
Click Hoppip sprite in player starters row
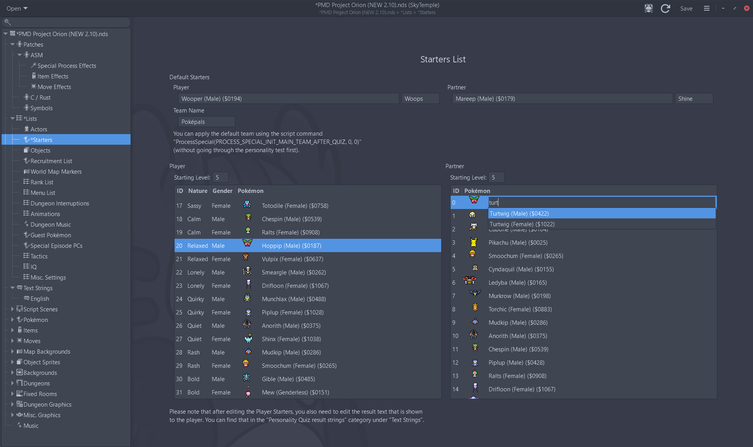tap(247, 243)
